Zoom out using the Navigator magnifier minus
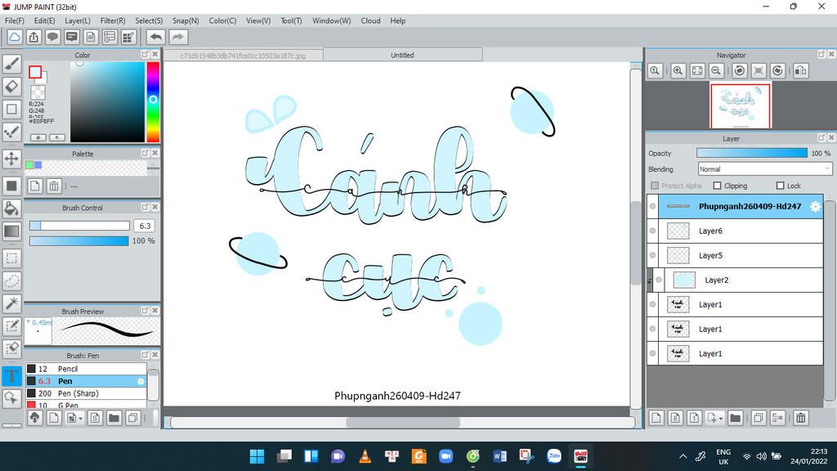837x471 pixels. [716, 70]
